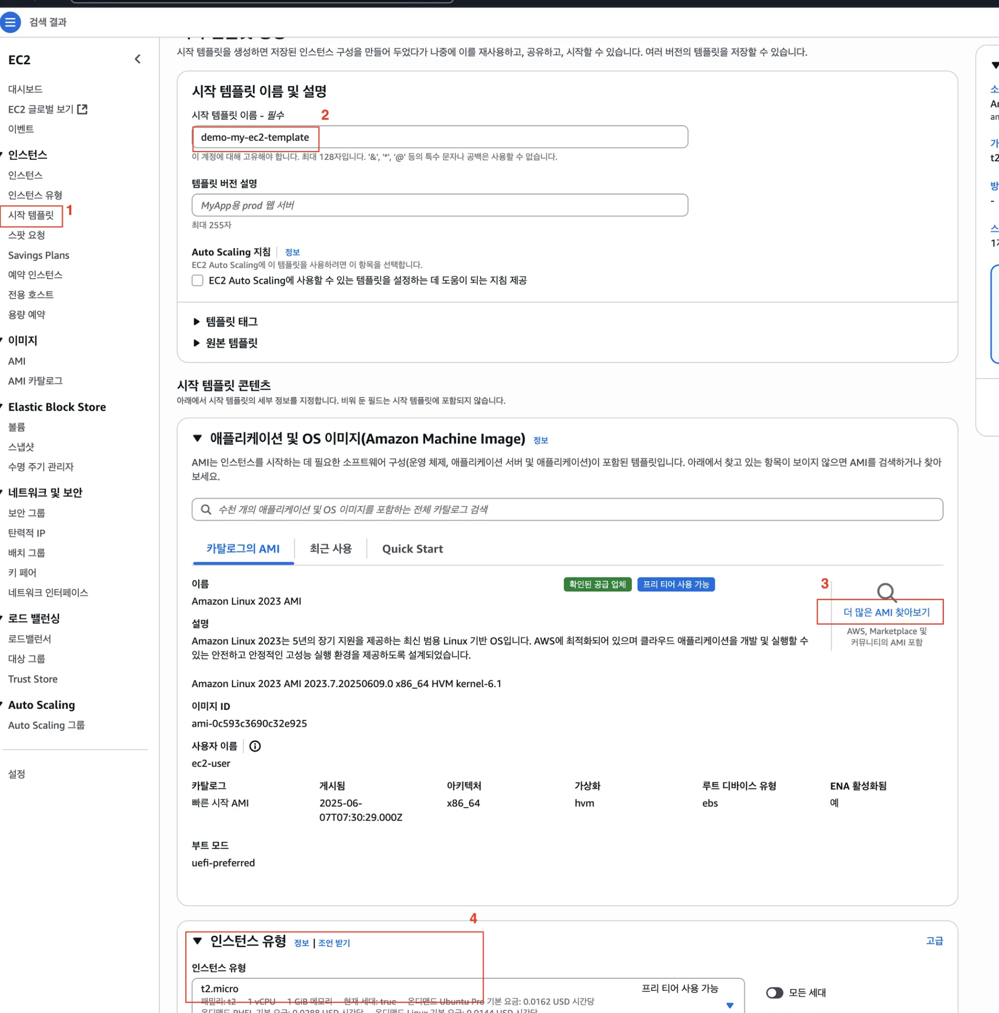The height and width of the screenshot is (1013, 999).
Task: Open the hamburger navigation menu icon
Action: coord(10,22)
